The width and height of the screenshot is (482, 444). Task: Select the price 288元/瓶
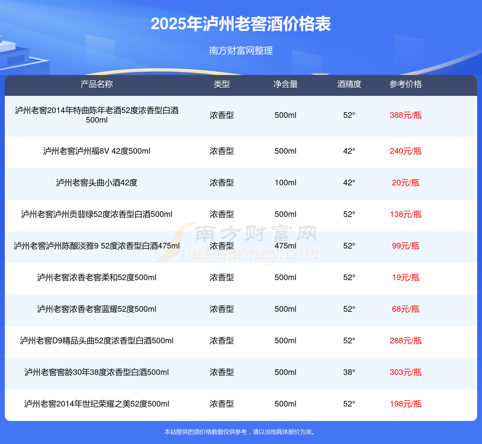[406, 341]
